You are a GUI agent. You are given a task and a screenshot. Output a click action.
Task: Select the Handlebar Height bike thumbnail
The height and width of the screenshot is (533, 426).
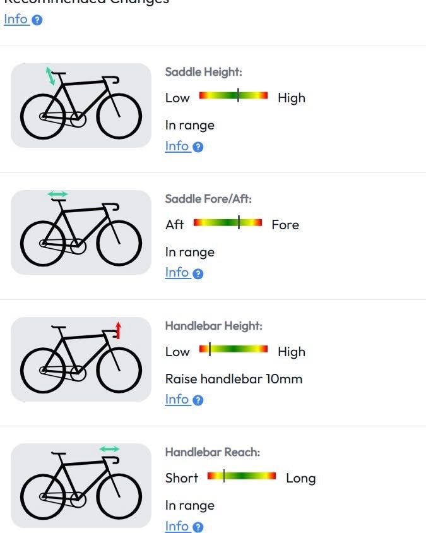coord(81,359)
